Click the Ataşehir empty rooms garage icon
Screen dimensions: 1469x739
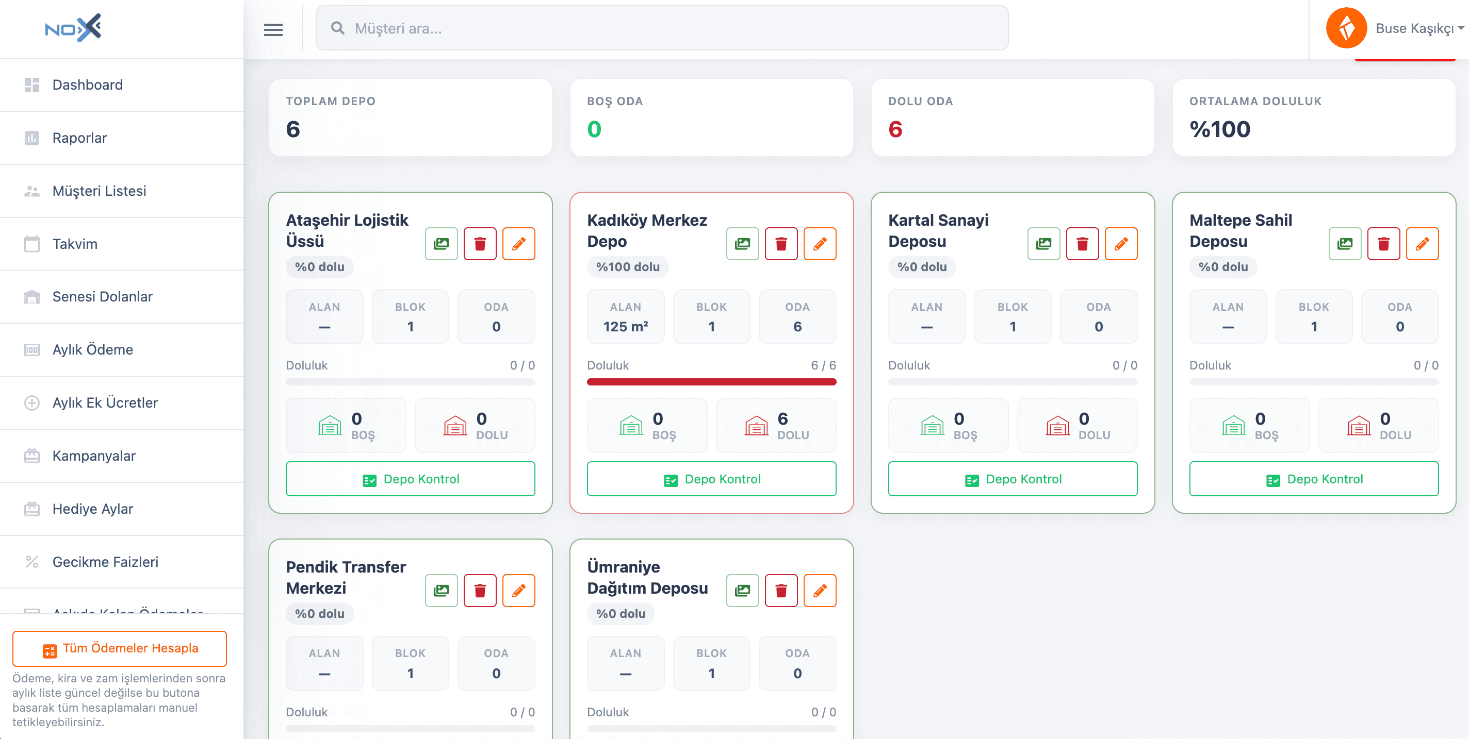pos(330,426)
